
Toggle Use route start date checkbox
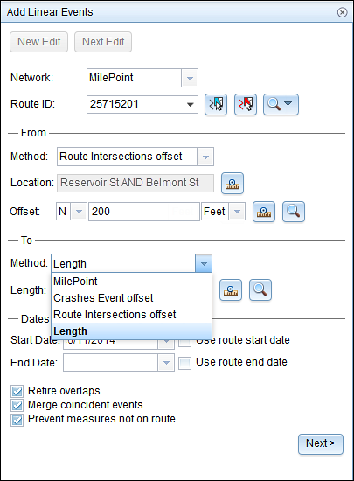pyautogui.click(x=184, y=341)
